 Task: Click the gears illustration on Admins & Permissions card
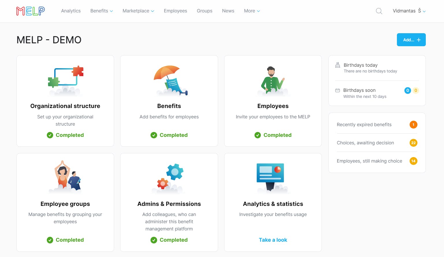pos(169,177)
